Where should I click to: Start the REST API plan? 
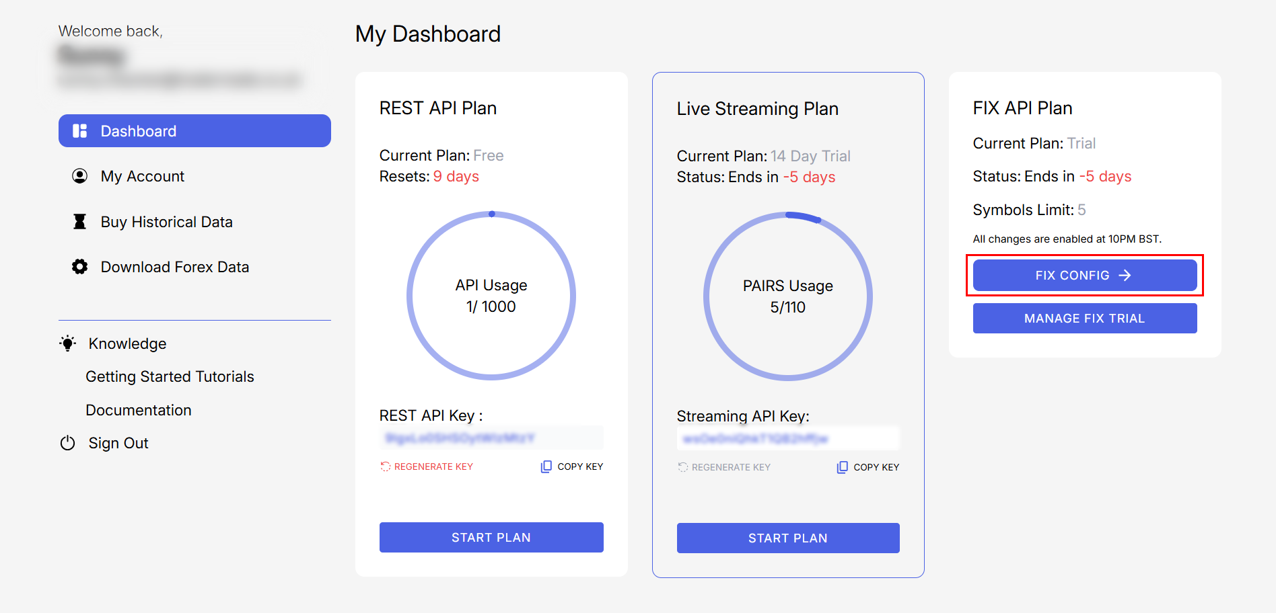coord(491,538)
